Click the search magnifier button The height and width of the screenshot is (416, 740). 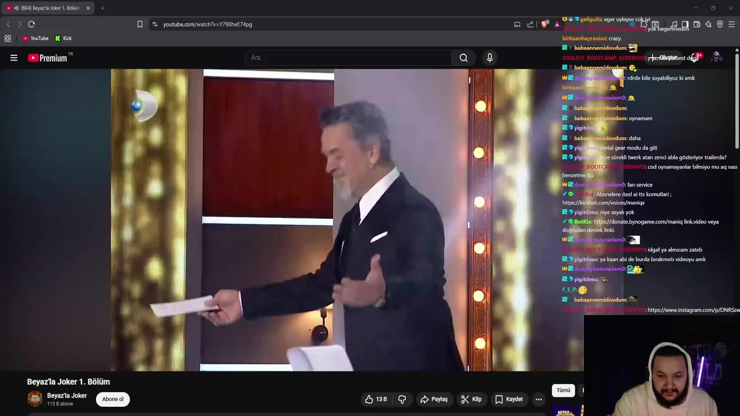[464, 58]
